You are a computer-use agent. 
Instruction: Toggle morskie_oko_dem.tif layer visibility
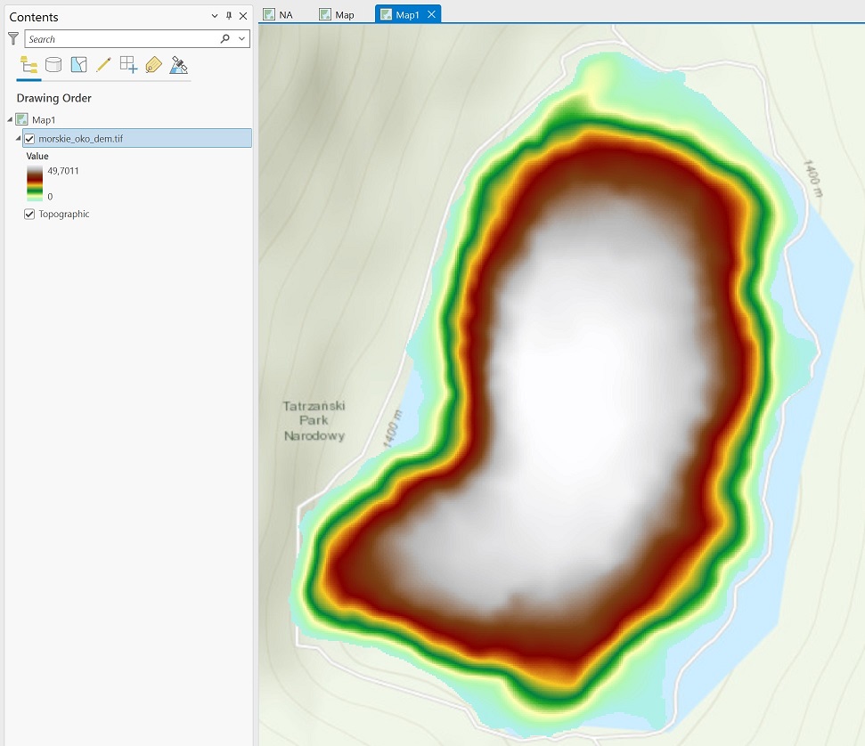click(29, 139)
